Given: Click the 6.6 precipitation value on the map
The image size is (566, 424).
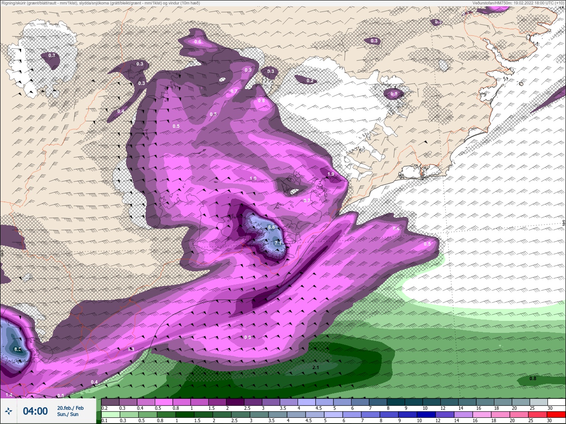Looking at the screenshot, I should click(272, 227).
